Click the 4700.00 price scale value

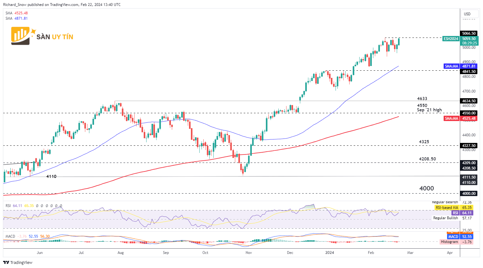click(469, 91)
